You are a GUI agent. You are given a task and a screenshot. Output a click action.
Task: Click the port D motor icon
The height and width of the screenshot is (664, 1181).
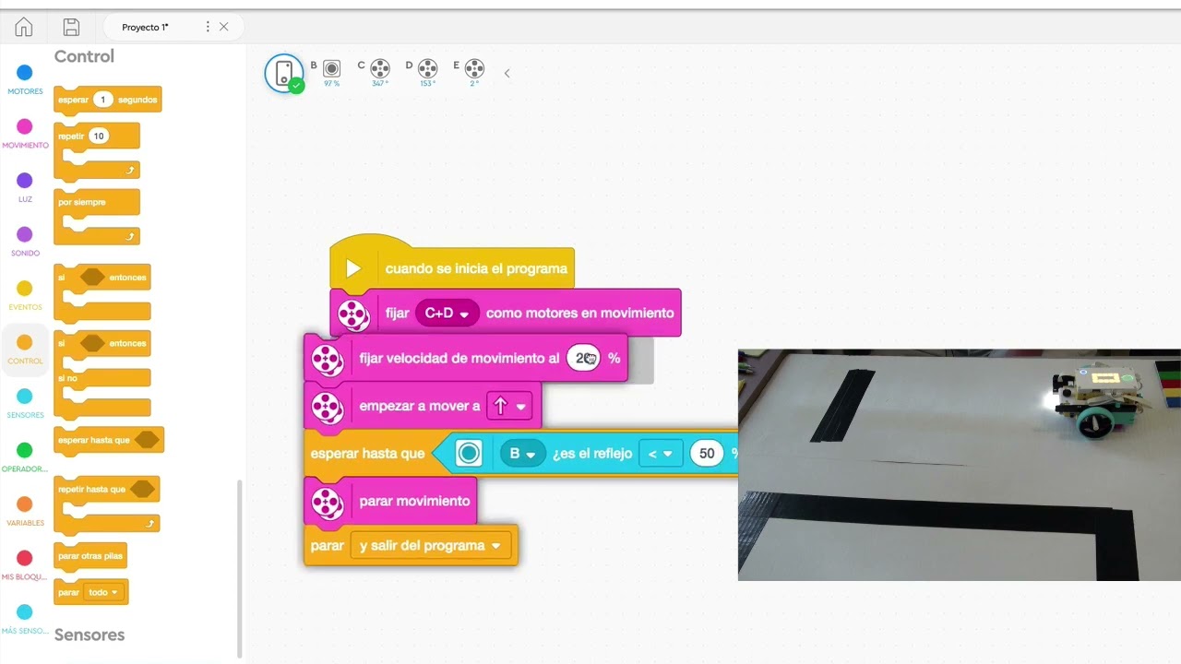click(x=427, y=68)
